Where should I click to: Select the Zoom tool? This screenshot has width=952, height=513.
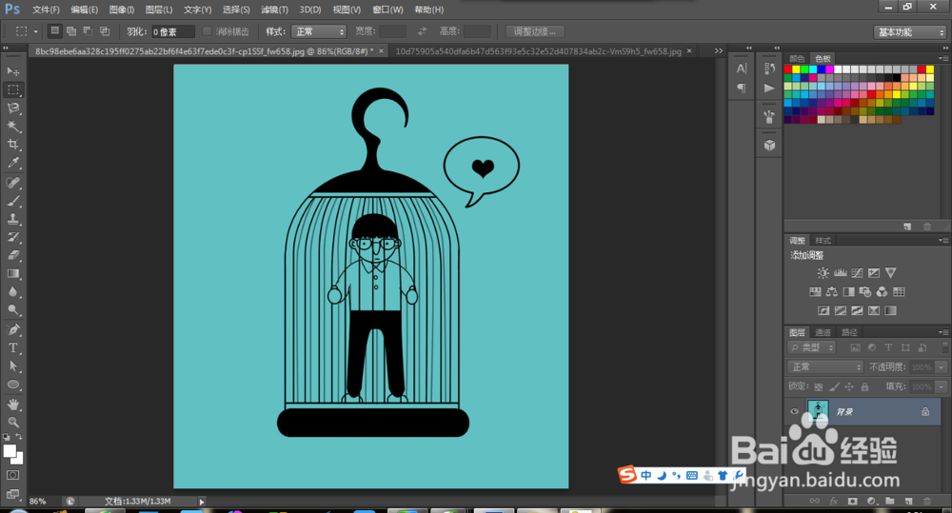pos(12,422)
